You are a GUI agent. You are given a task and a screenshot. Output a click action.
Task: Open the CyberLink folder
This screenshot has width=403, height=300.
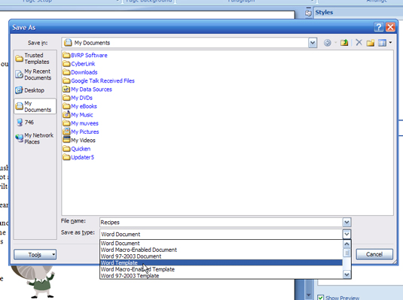pyautogui.click(x=79, y=64)
